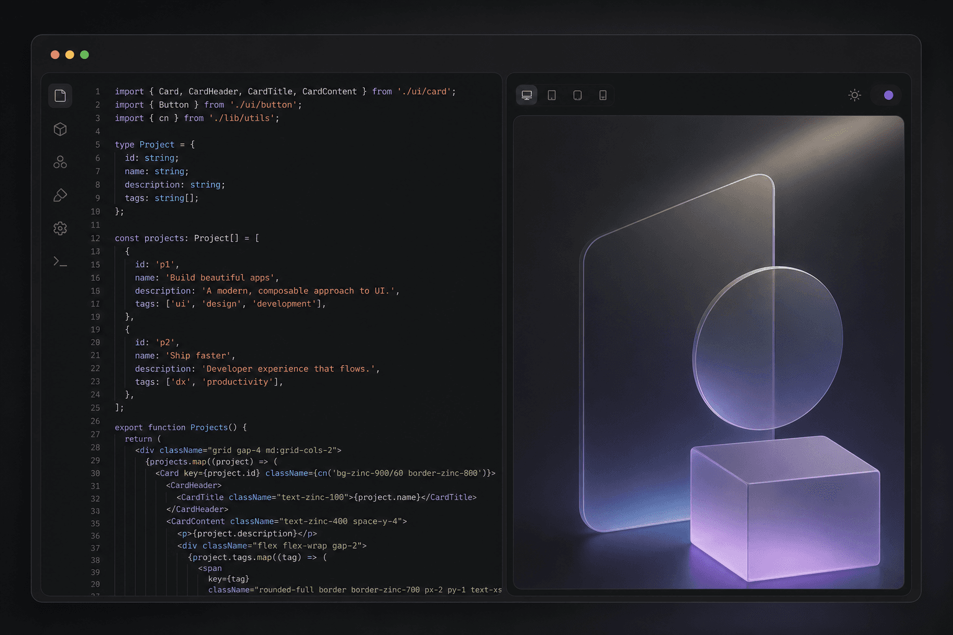The image size is (953, 635).
Task: Click the './ui/card' import line
Action: coord(285,91)
